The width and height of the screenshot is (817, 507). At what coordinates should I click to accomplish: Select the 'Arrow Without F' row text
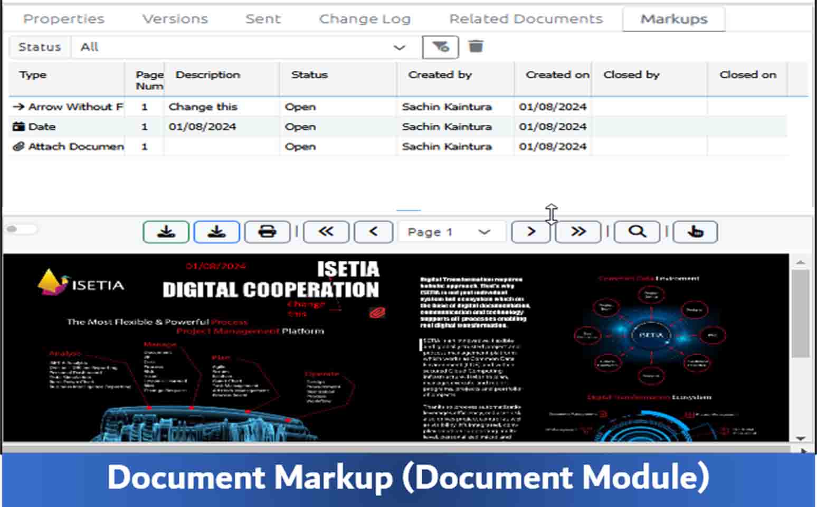[75, 107]
